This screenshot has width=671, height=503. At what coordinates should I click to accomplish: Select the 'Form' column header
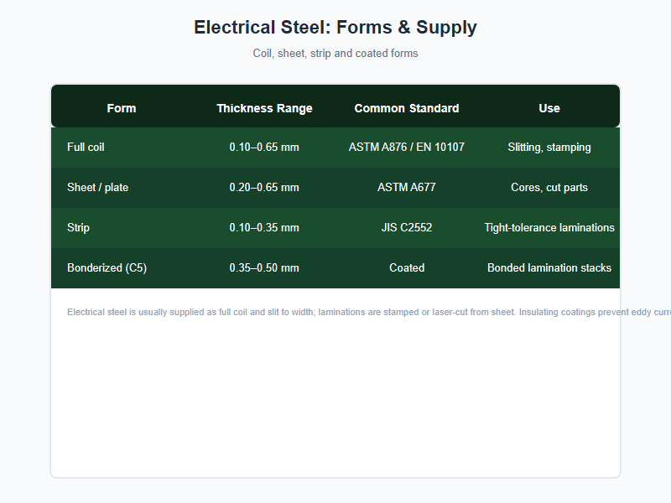click(122, 108)
